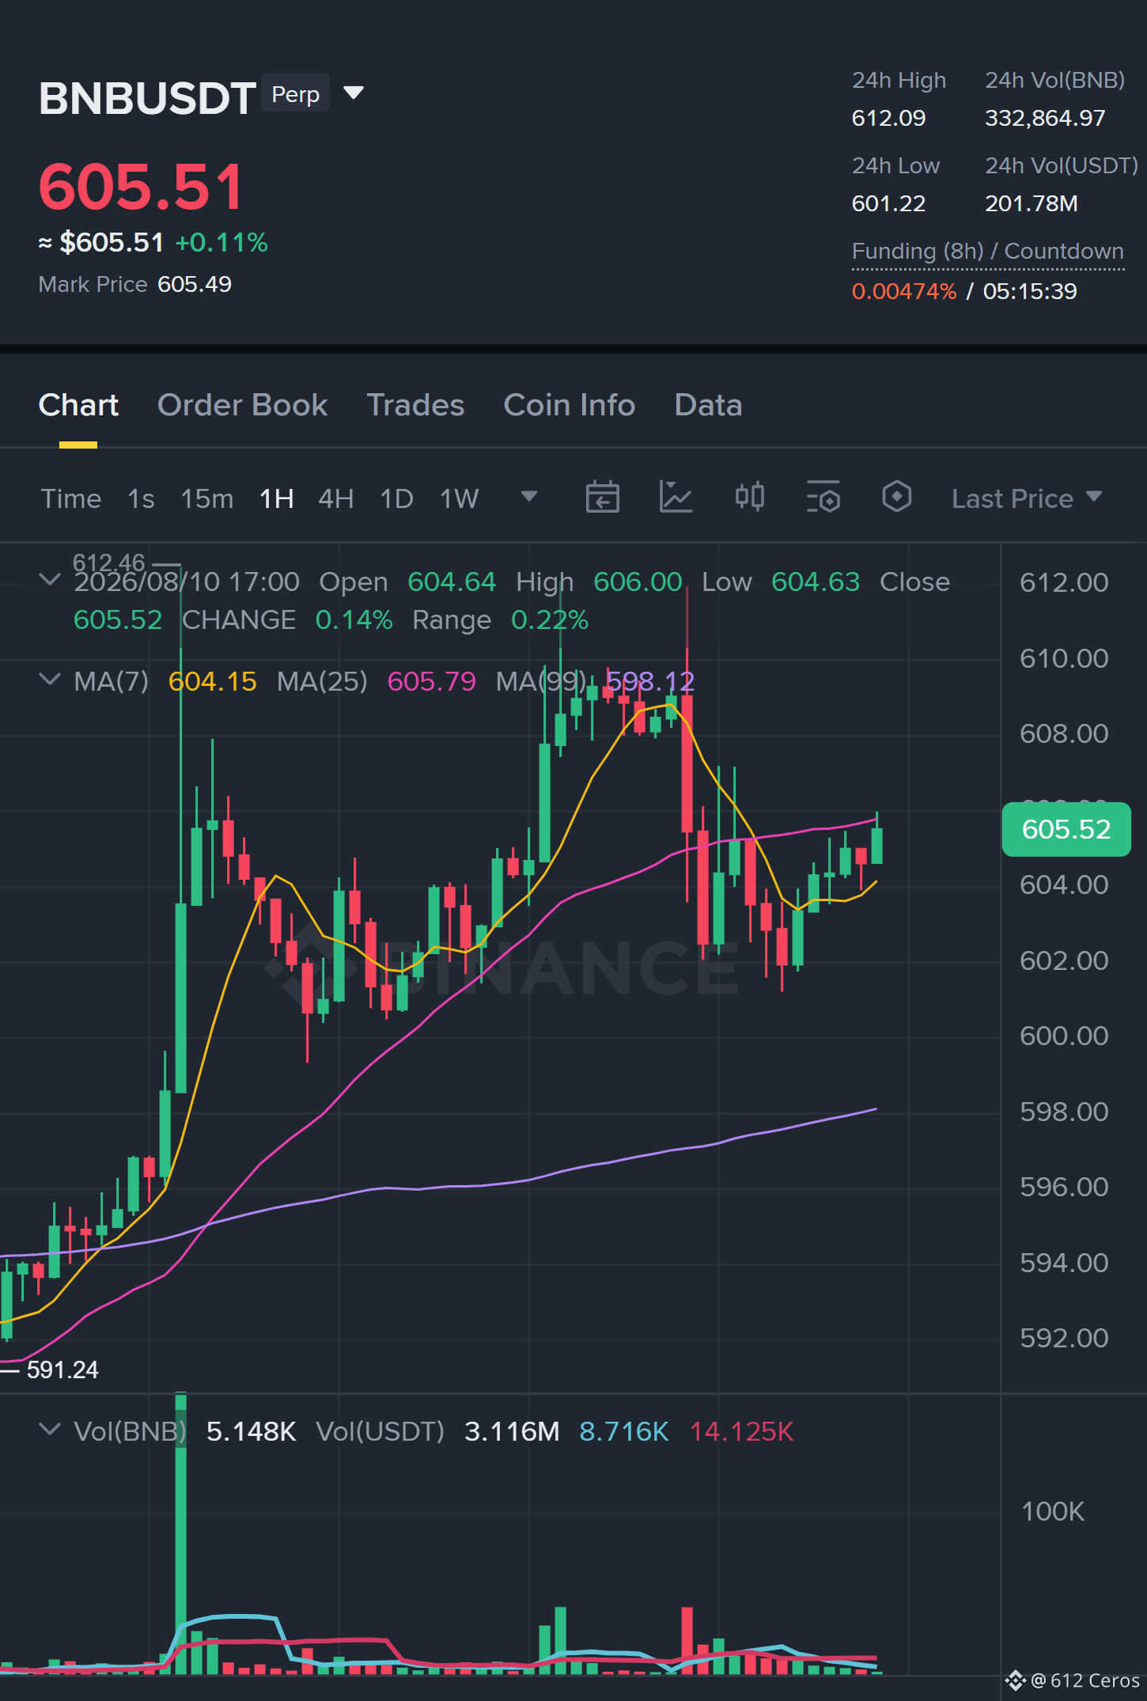The image size is (1147, 1701).
Task: Click the blue 8.716K volume MA value
Action: tap(624, 1431)
